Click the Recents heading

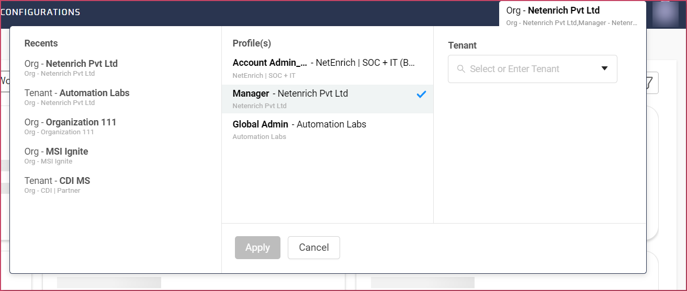pyautogui.click(x=41, y=43)
